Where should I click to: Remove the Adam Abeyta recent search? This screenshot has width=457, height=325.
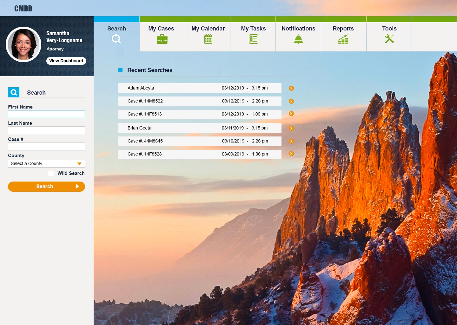(291, 88)
